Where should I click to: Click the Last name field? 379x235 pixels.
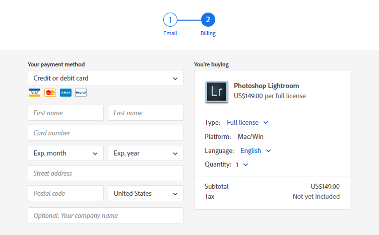(146, 113)
